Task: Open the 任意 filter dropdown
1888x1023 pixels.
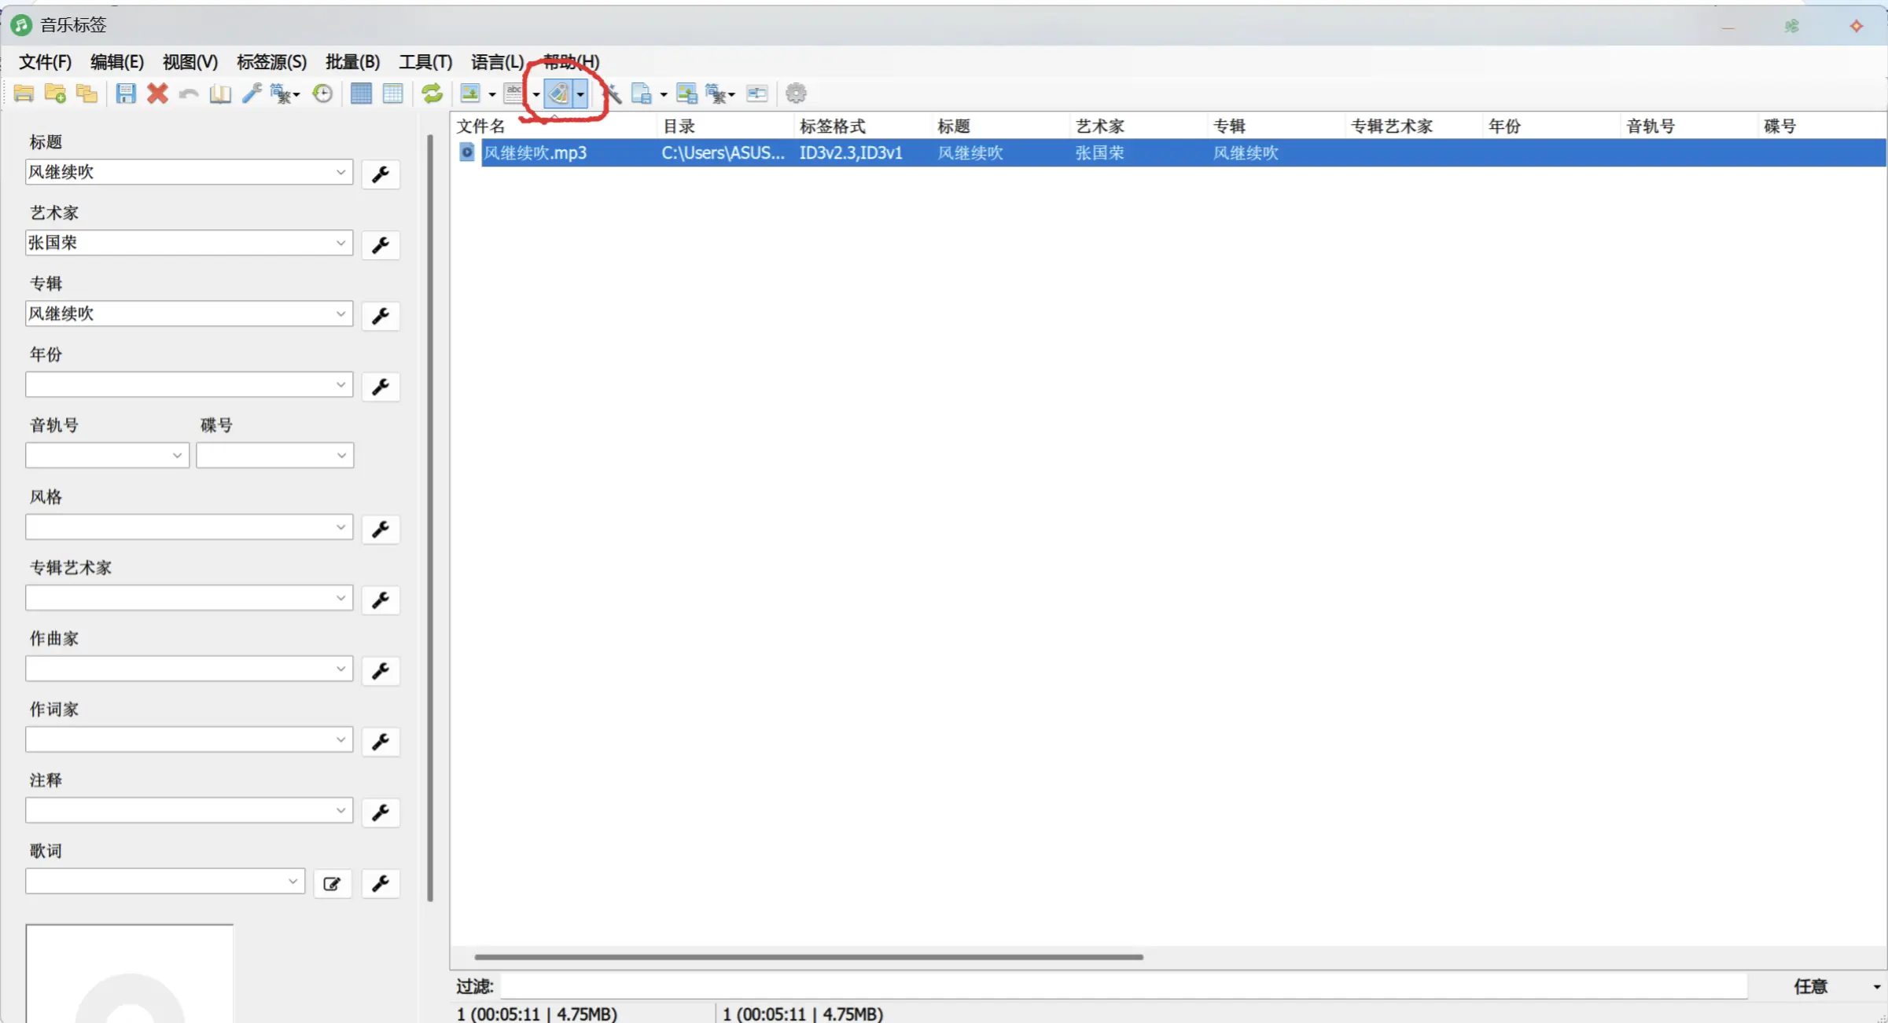Action: point(1876,986)
